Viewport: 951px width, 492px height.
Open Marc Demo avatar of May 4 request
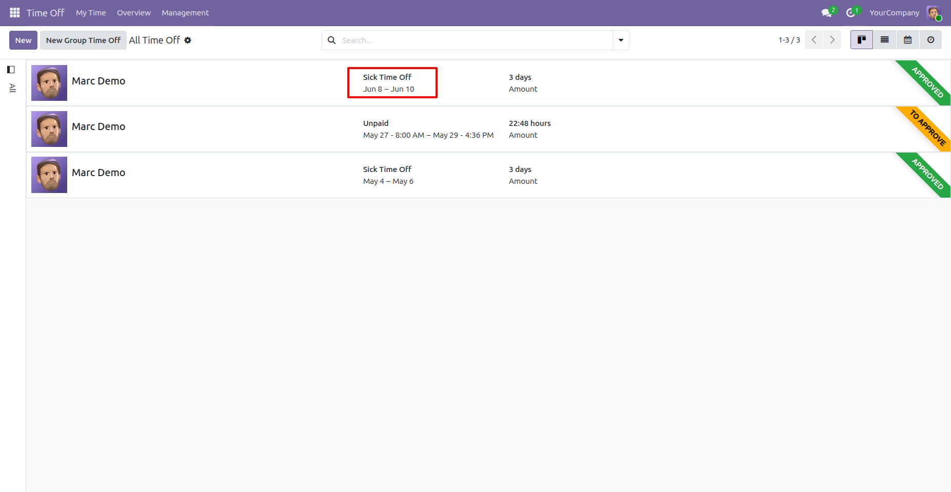pyautogui.click(x=49, y=175)
